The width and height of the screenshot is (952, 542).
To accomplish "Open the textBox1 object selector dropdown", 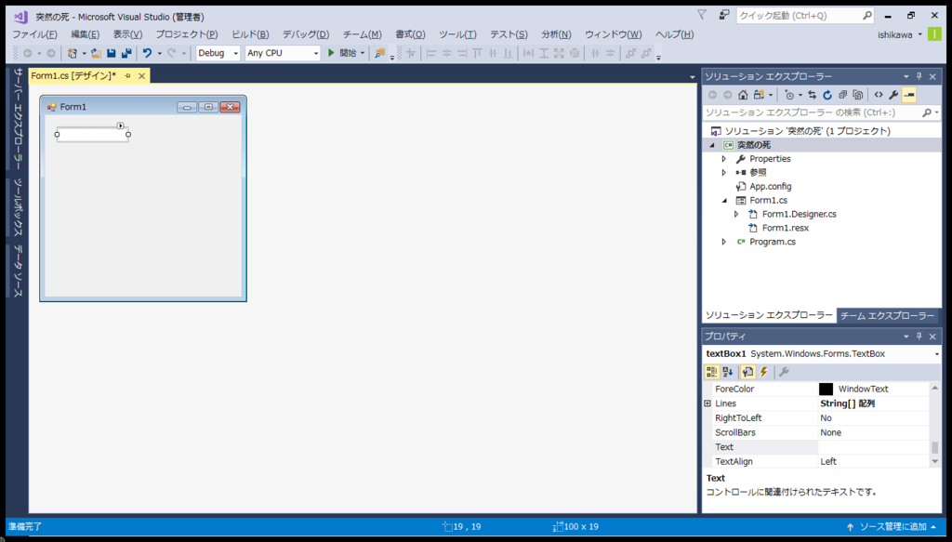I will coord(937,354).
